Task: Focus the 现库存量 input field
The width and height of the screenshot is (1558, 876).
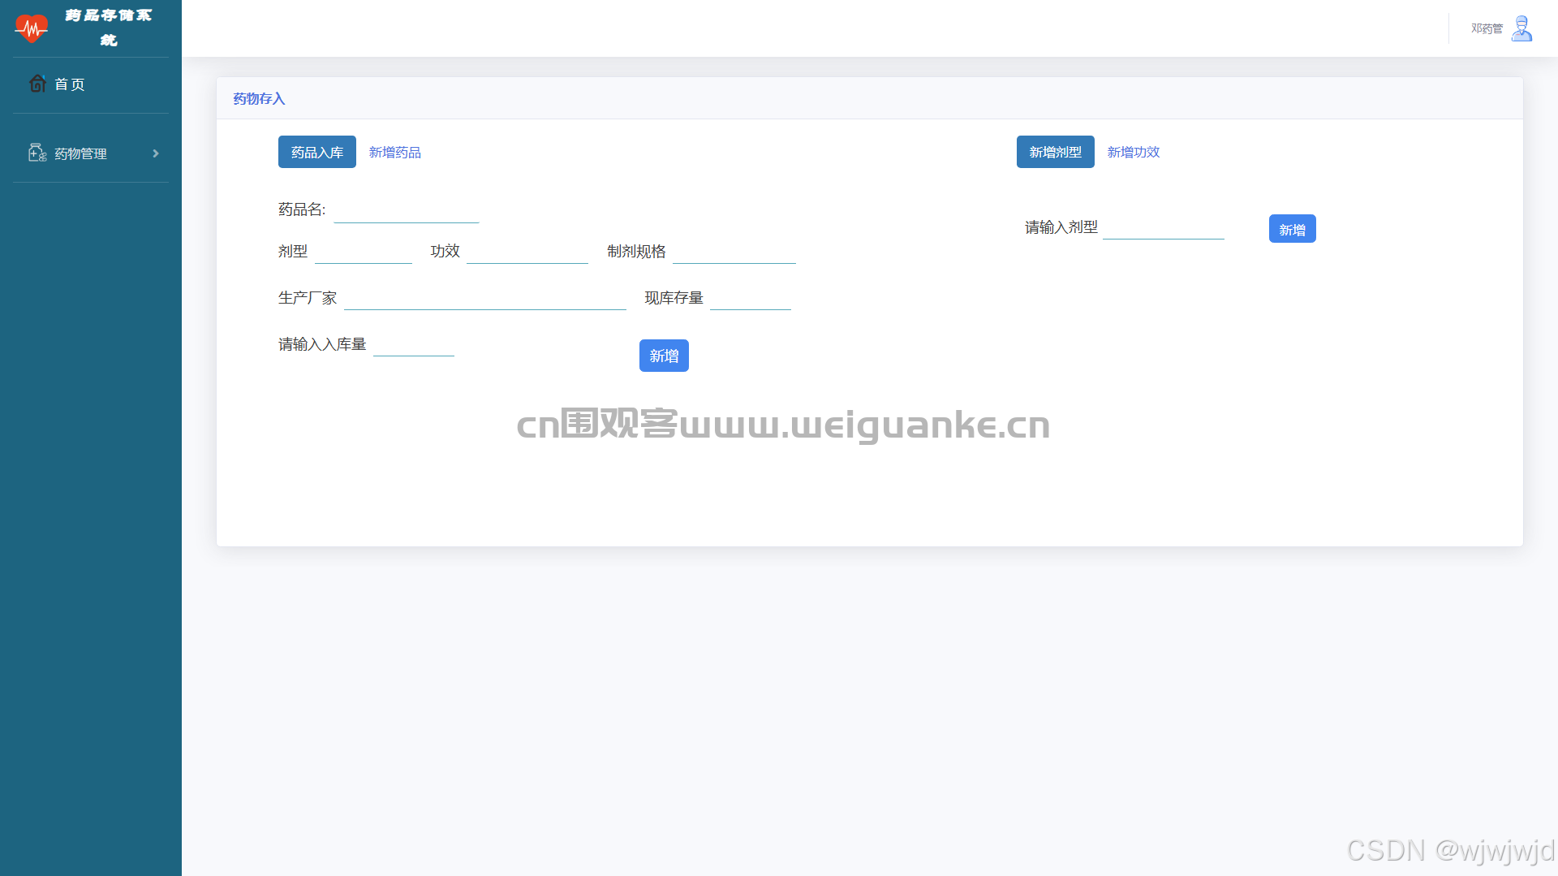Action: (x=751, y=299)
